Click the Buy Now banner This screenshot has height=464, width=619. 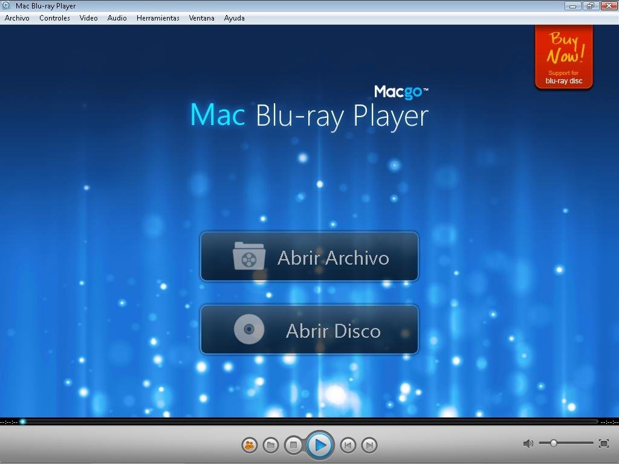564,57
